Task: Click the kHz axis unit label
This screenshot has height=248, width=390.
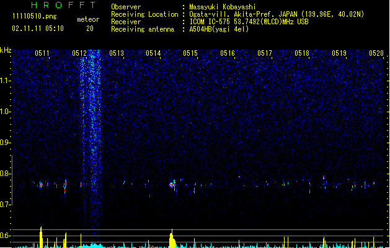Action: 6,50
